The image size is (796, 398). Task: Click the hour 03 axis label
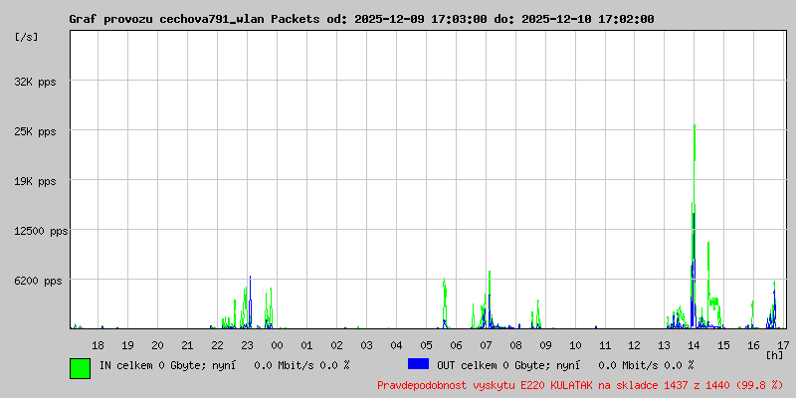(x=366, y=345)
